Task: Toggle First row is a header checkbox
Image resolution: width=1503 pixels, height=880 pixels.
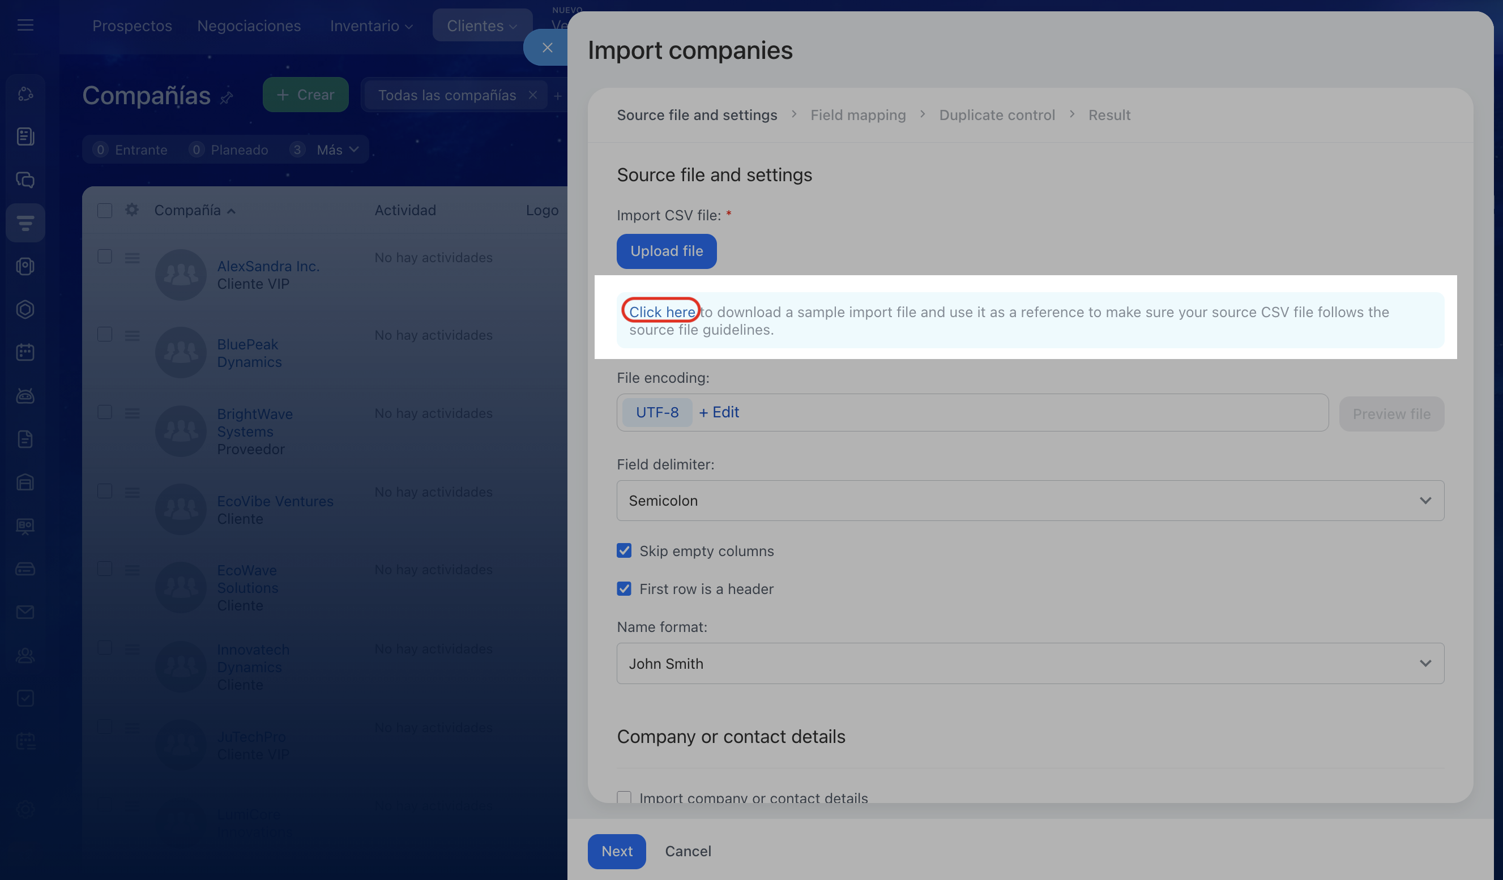Action: coord(624,589)
